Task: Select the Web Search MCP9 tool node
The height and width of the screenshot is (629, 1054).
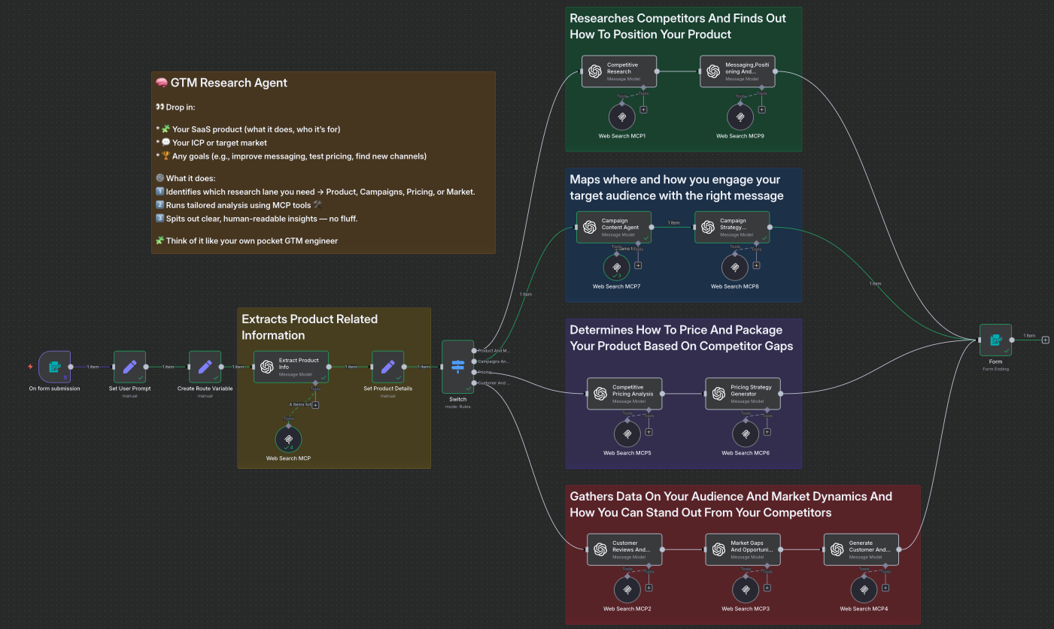Action: pos(740,116)
